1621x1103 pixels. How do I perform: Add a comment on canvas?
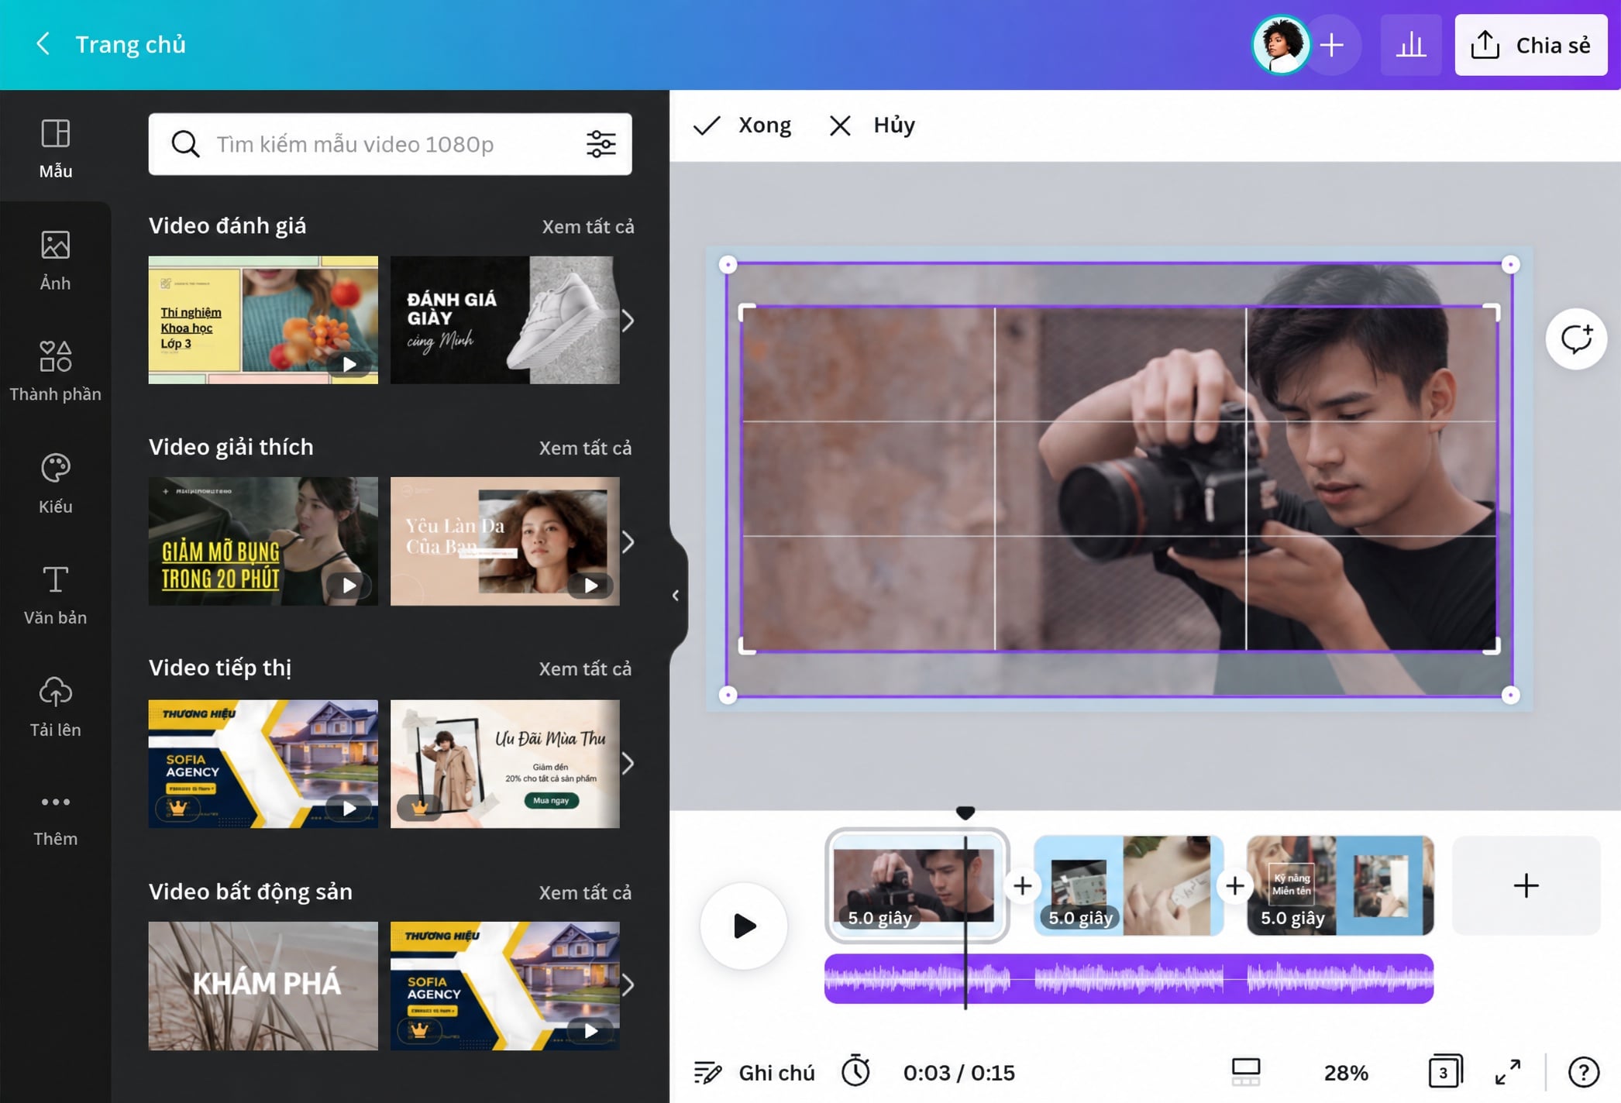pyautogui.click(x=1576, y=339)
